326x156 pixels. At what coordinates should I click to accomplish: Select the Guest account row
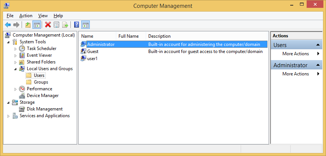(x=174, y=52)
